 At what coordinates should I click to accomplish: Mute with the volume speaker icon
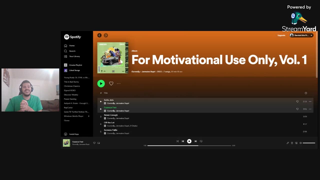[300, 143]
